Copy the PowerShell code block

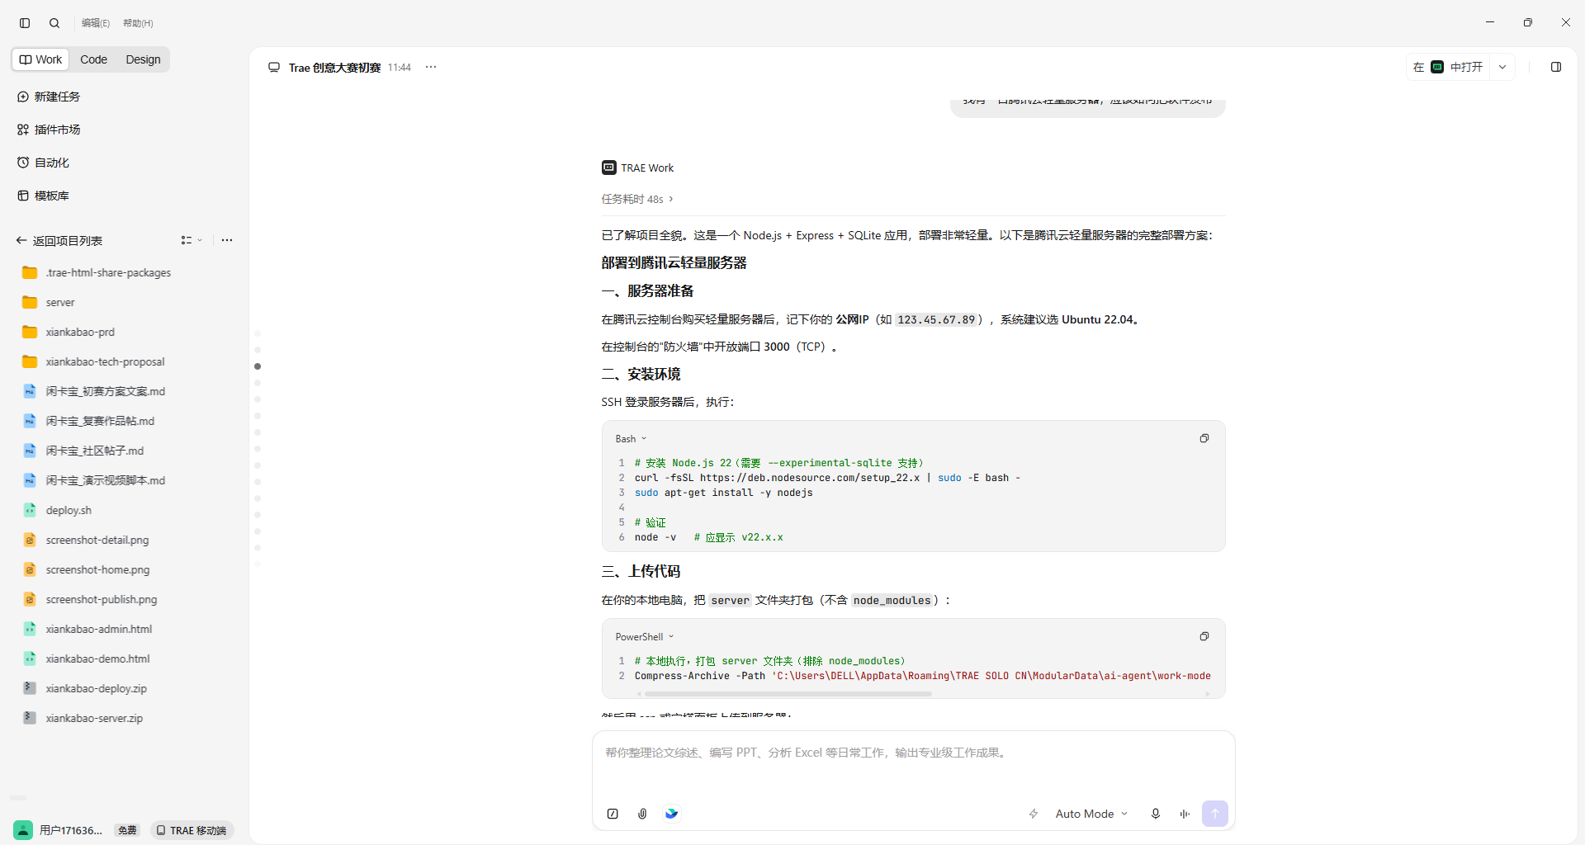coord(1204,636)
